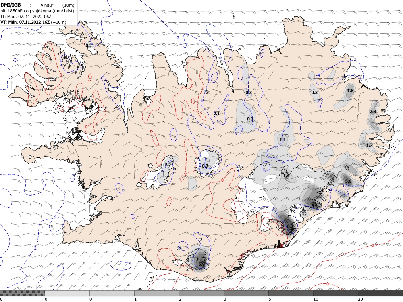Click the 1.8 snowfall value label
This screenshot has width=403, height=302.
click(350, 91)
